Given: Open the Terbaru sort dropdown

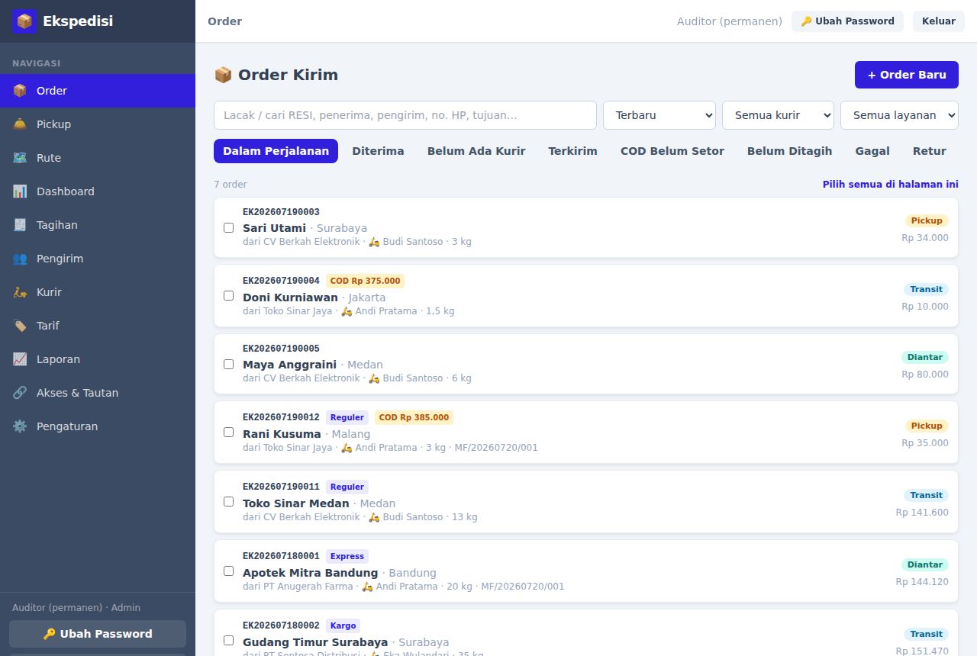Looking at the screenshot, I should pyautogui.click(x=659, y=115).
